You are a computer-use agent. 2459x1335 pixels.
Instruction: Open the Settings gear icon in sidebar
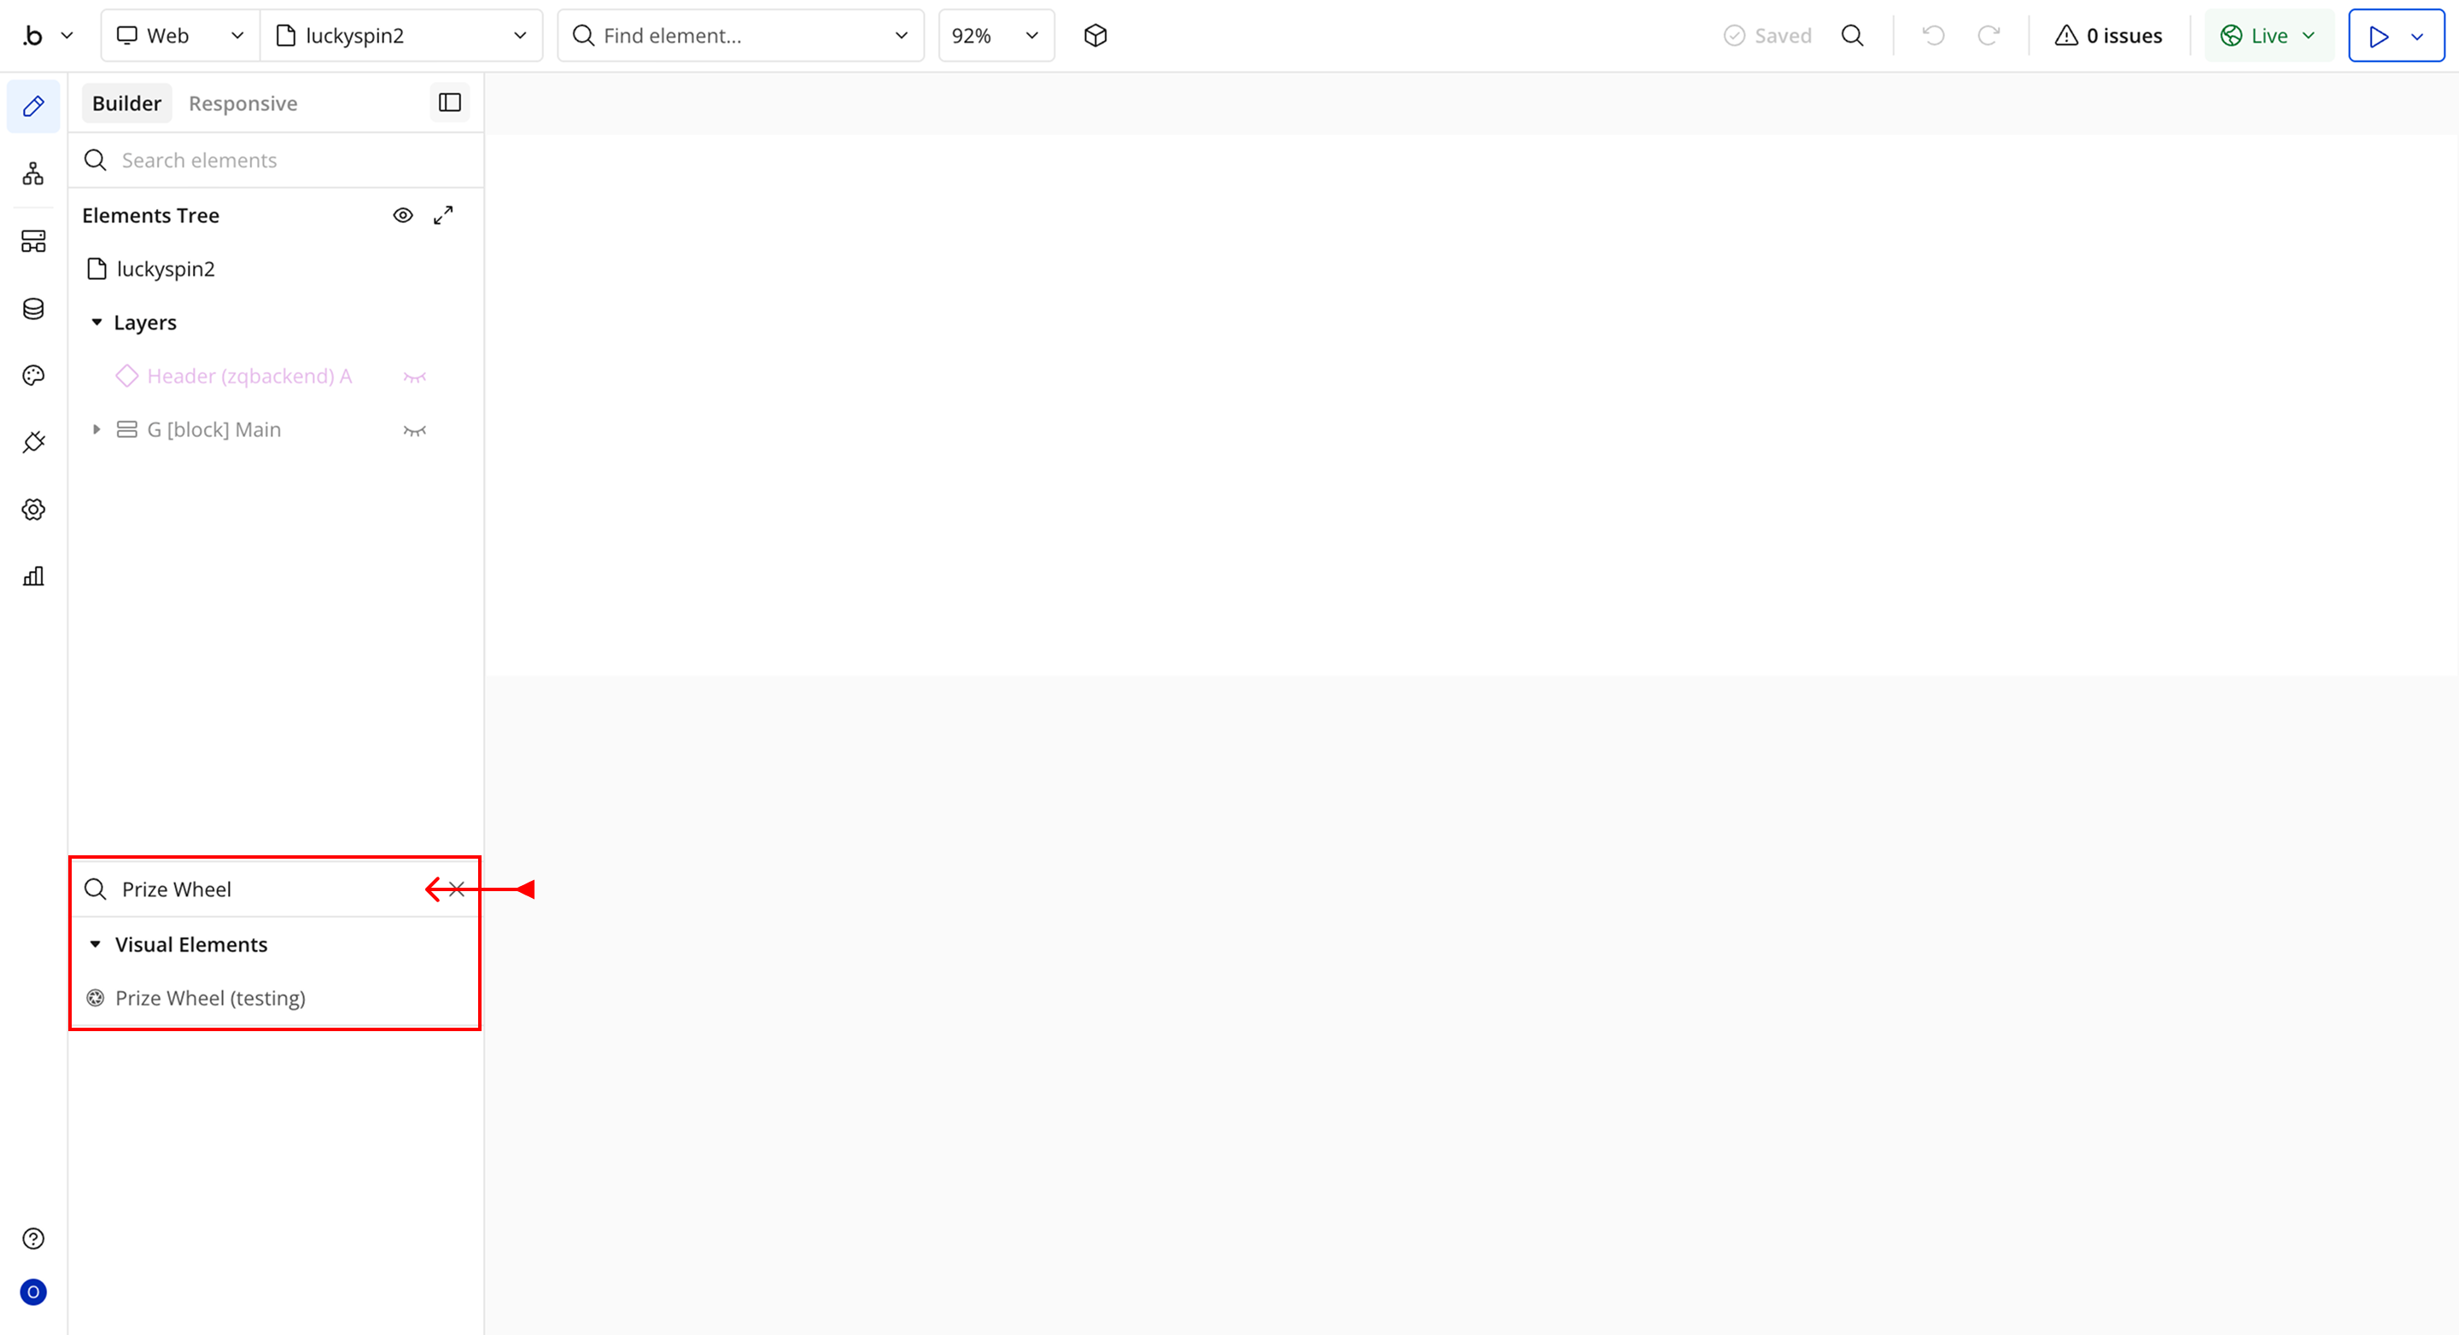33,510
